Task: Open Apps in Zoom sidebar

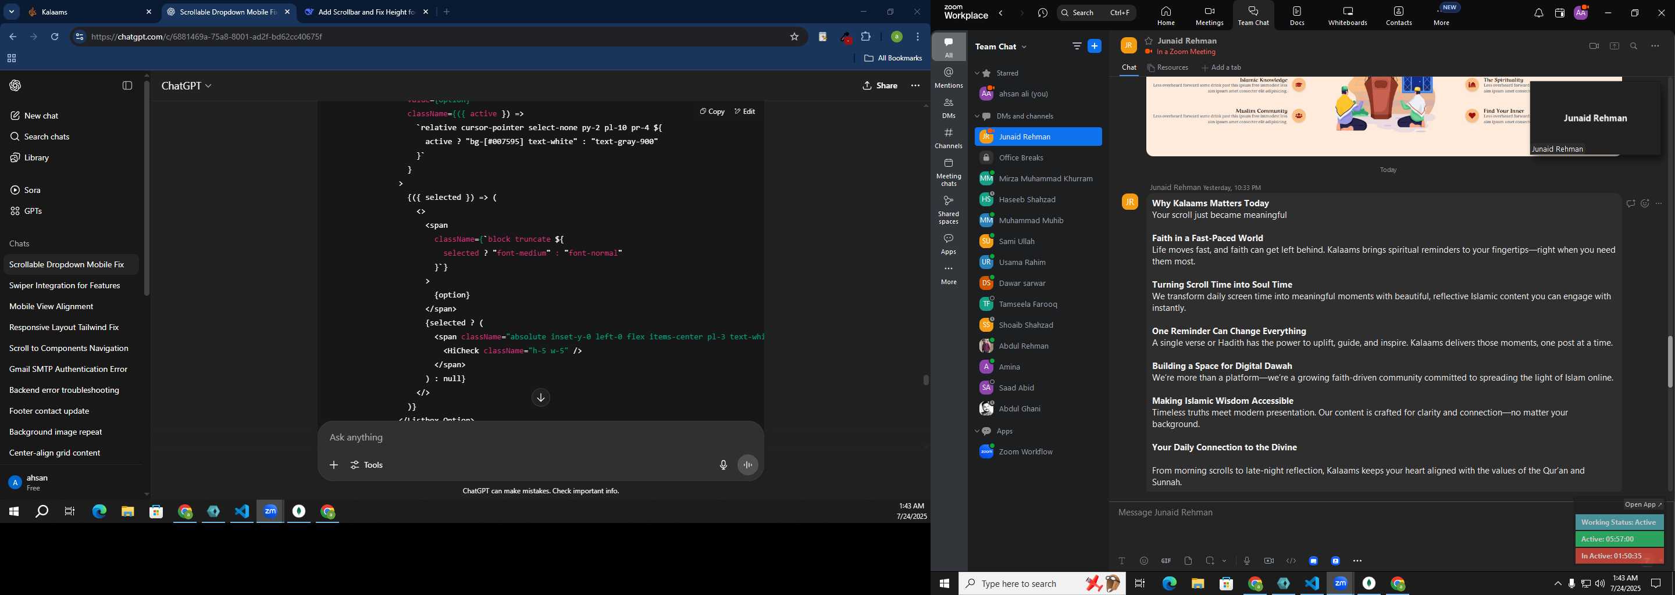Action: tap(949, 244)
